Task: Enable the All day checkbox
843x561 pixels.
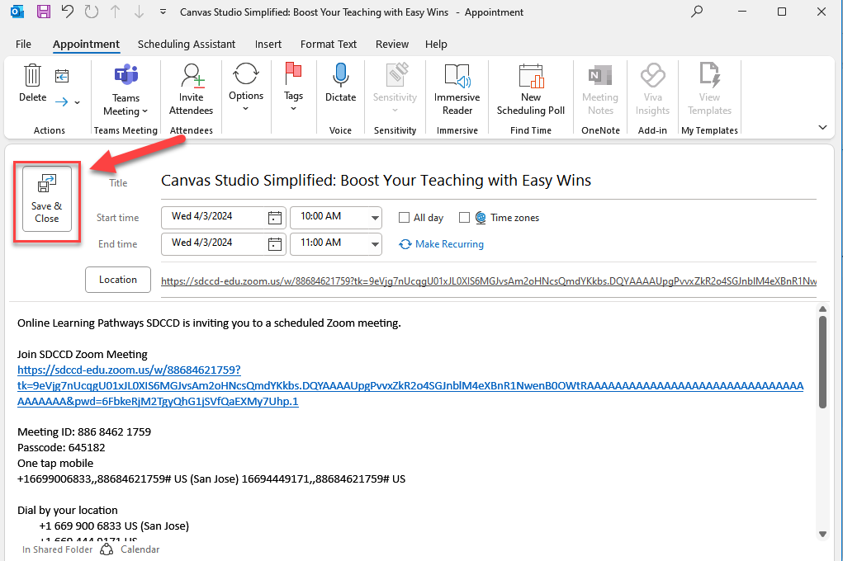Action: [x=404, y=218]
